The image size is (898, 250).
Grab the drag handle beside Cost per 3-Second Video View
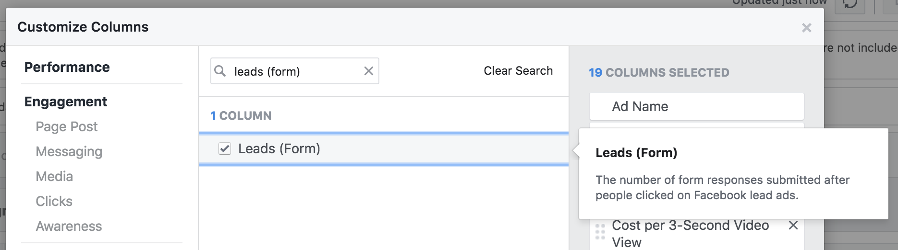pos(600,232)
